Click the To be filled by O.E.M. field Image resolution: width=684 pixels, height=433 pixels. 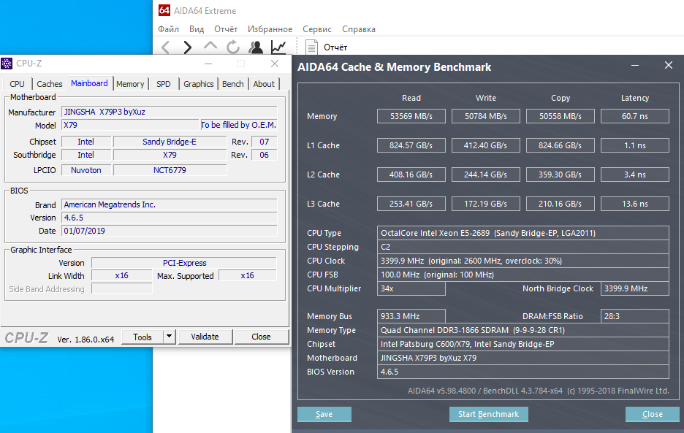pos(238,125)
